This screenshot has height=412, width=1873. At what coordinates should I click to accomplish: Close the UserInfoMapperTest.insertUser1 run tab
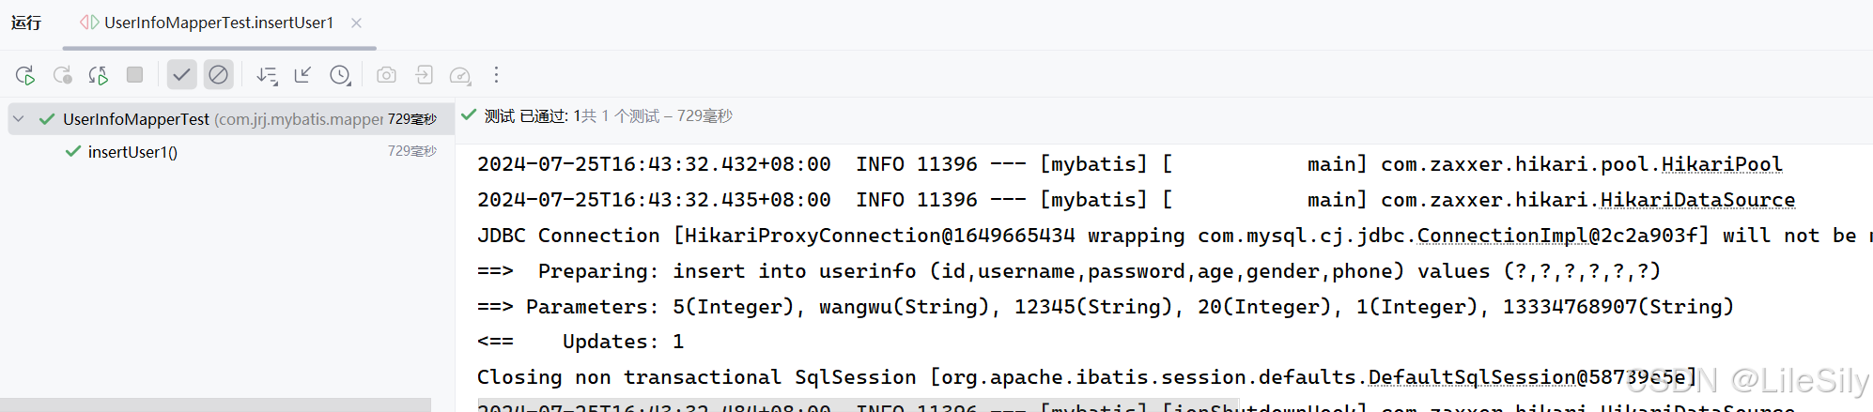(x=357, y=23)
